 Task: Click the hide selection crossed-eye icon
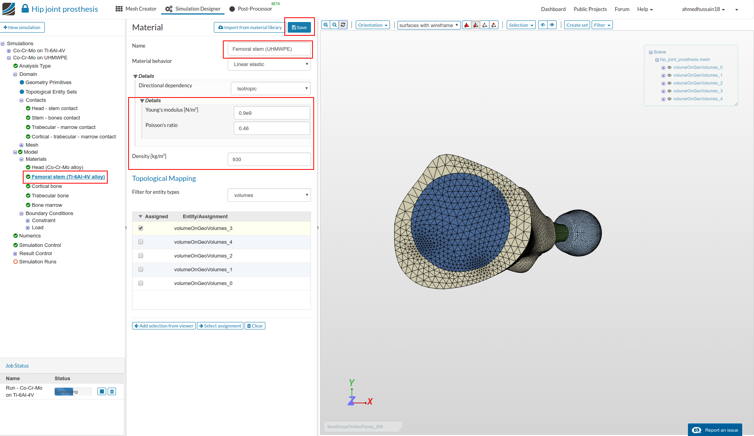[x=543, y=25]
